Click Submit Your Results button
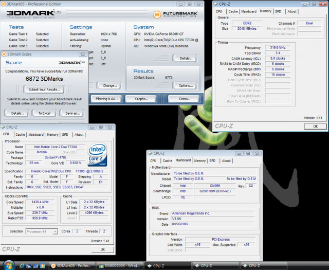329x270 pixels. [x=44, y=89]
